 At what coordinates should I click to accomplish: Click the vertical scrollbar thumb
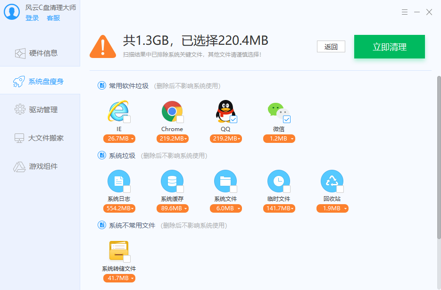[x=439, y=157]
